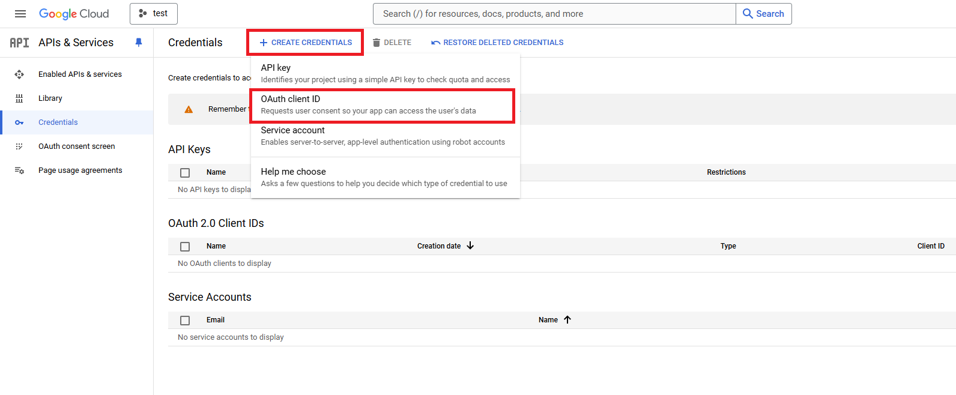Click the Creation date down arrow icon
Image resolution: width=956 pixels, height=395 pixels.
[470, 246]
